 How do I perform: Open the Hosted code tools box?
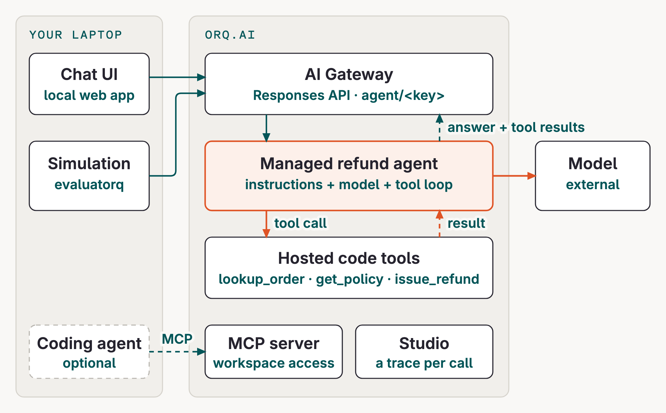[349, 268]
